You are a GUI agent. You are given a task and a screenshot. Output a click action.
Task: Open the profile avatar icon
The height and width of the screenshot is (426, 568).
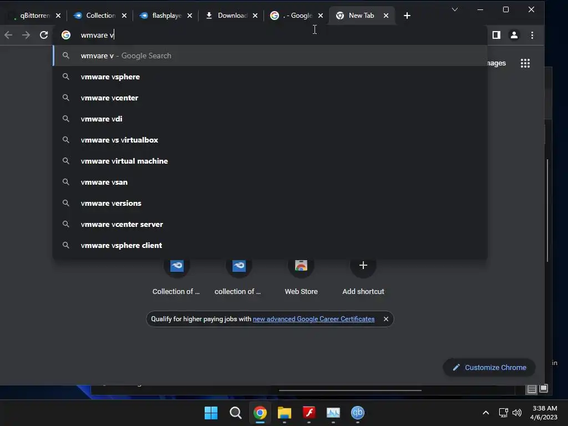[x=514, y=35]
